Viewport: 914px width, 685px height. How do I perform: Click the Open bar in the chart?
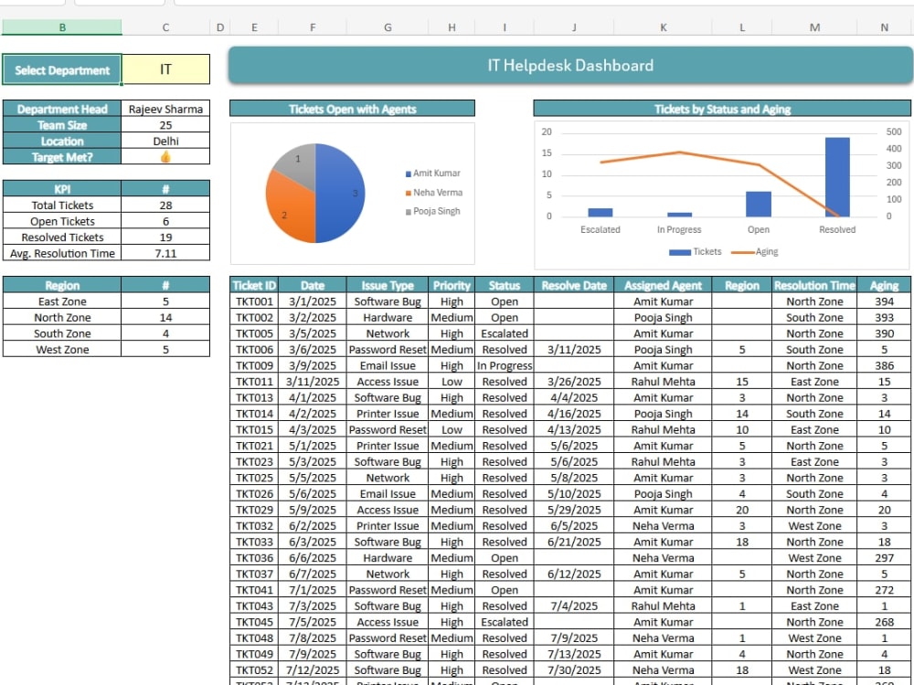coord(759,204)
